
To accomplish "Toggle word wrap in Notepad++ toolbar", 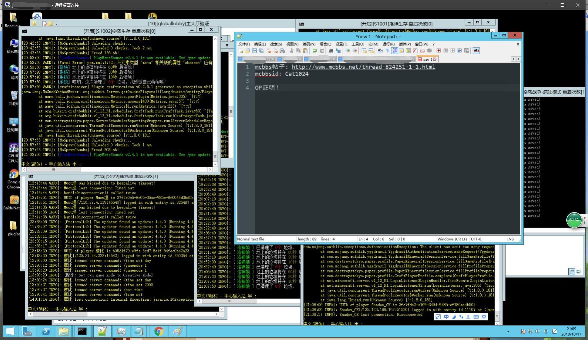I will [380, 51].
